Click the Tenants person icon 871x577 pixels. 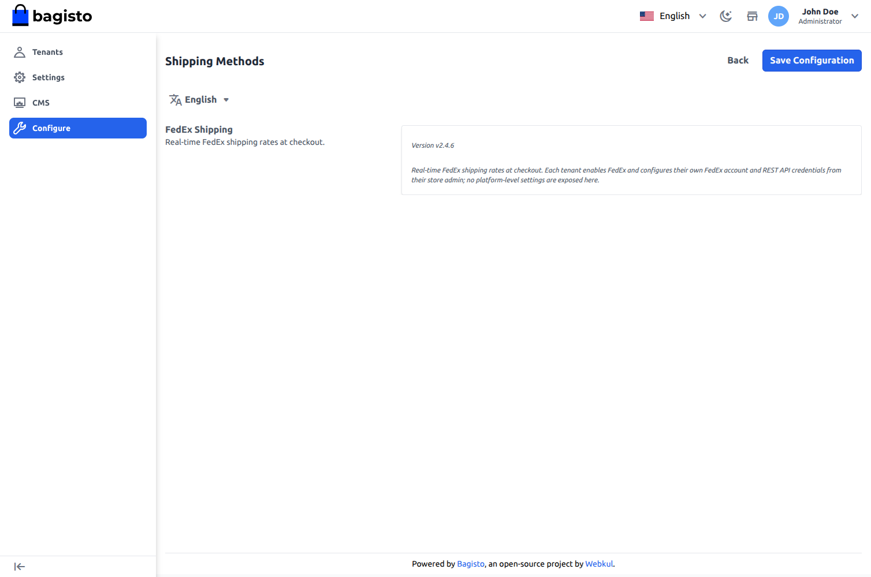coord(20,52)
